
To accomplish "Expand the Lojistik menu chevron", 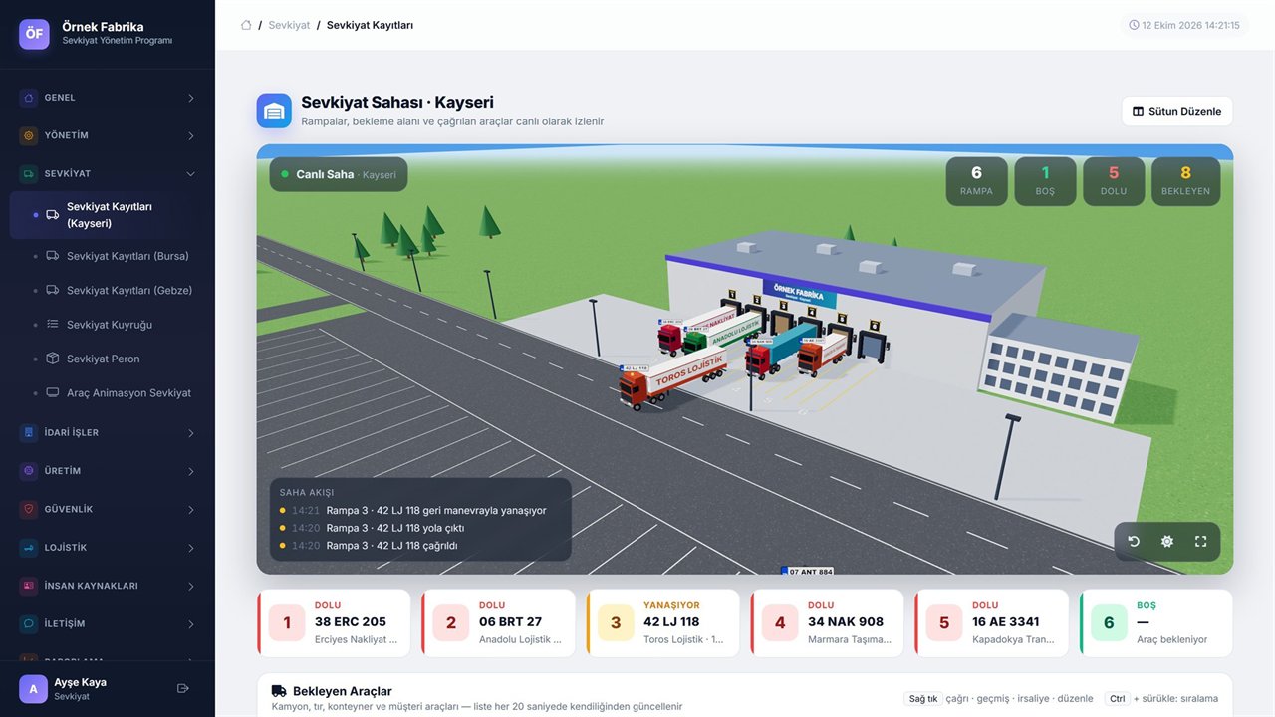I will (191, 548).
